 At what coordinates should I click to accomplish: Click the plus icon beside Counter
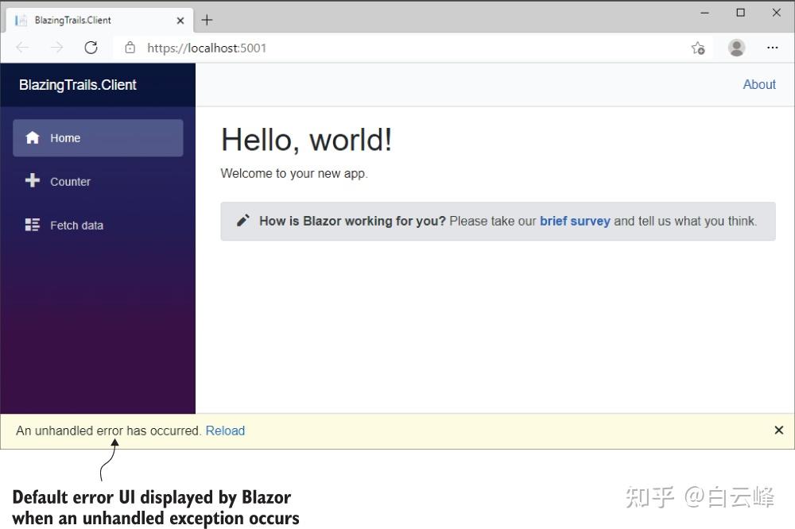tap(32, 181)
